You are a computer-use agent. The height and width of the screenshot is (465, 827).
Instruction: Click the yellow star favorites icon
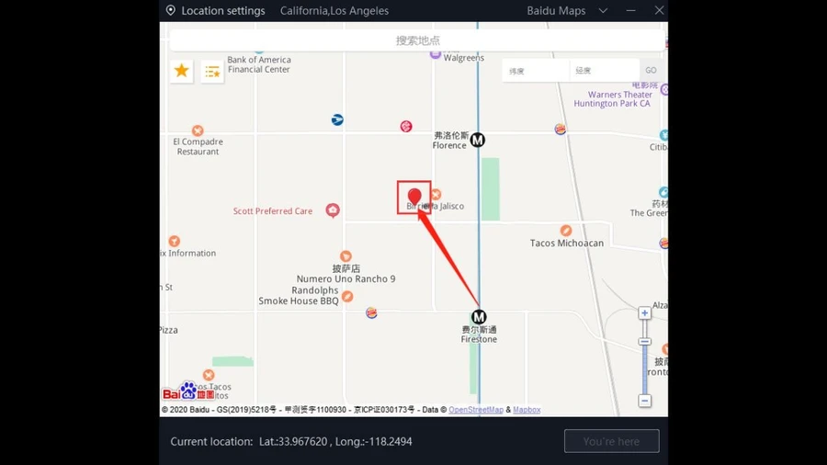[x=181, y=71]
